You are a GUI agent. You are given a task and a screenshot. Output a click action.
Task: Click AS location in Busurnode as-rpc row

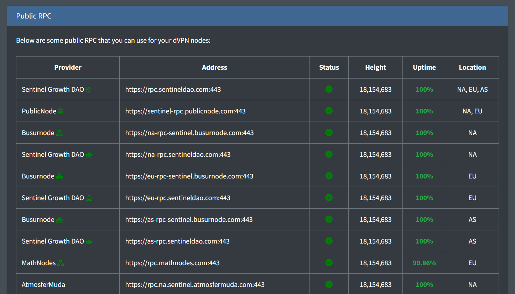pyautogui.click(x=473, y=220)
